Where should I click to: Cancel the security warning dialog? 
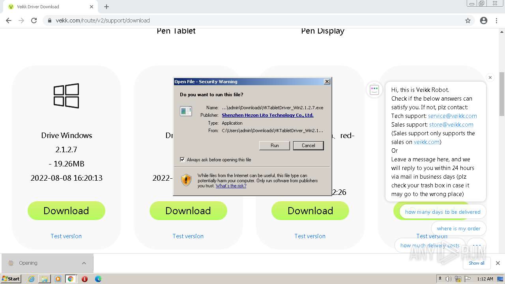[x=308, y=146]
